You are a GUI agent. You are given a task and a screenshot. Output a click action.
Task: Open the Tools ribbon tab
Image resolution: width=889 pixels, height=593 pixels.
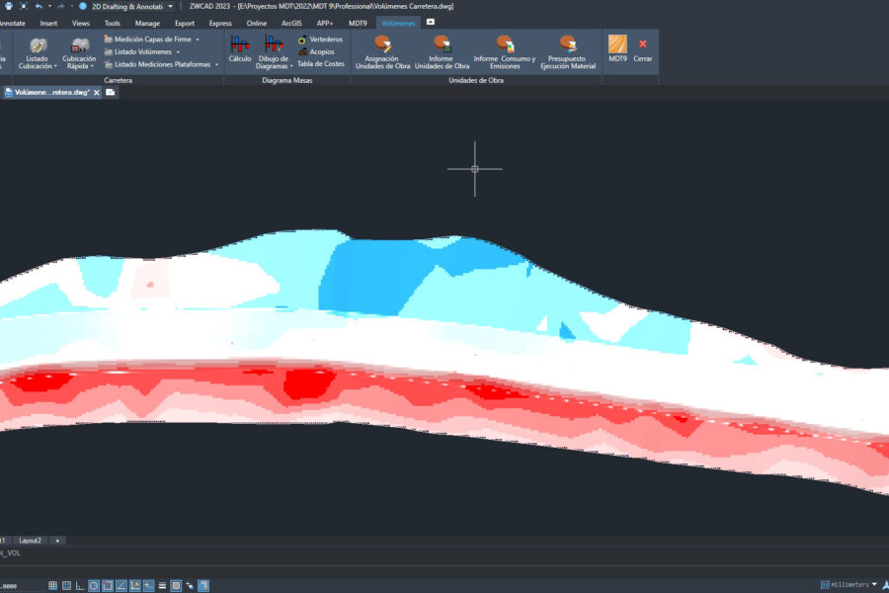tap(113, 24)
